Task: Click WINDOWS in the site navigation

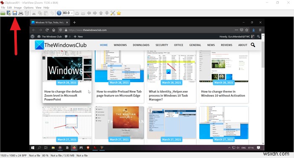Action: click(120, 45)
